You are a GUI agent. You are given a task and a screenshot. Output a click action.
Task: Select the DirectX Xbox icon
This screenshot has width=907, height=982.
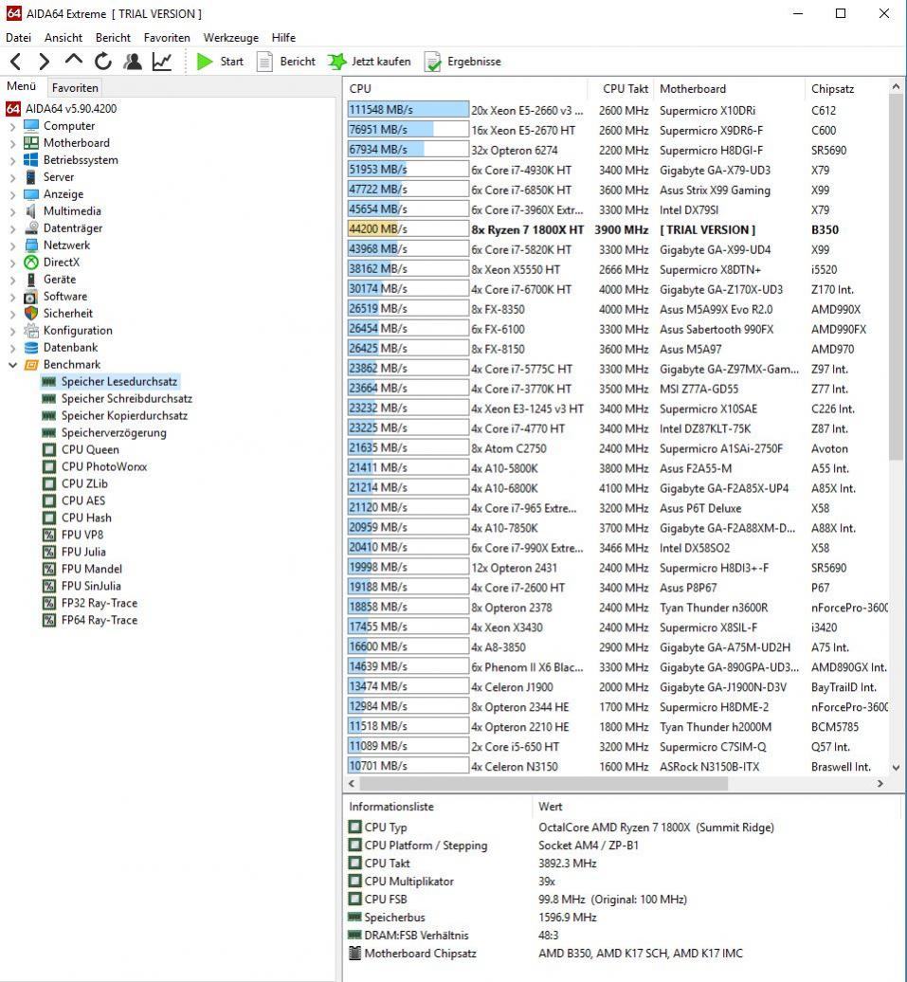[x=30, y=263]
